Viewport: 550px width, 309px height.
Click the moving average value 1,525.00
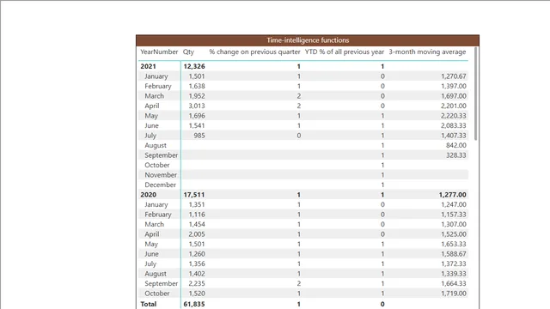click(454, 234)
